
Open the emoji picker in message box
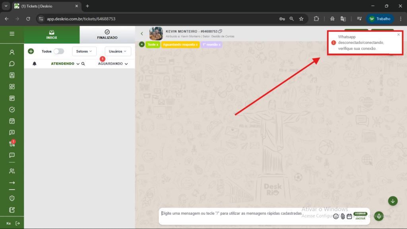pos(336,216)
